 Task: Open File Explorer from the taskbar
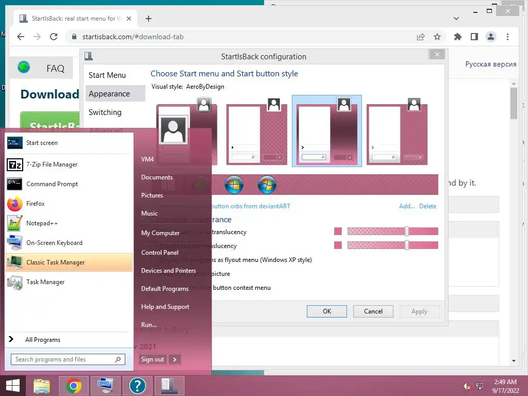point(41,386)
